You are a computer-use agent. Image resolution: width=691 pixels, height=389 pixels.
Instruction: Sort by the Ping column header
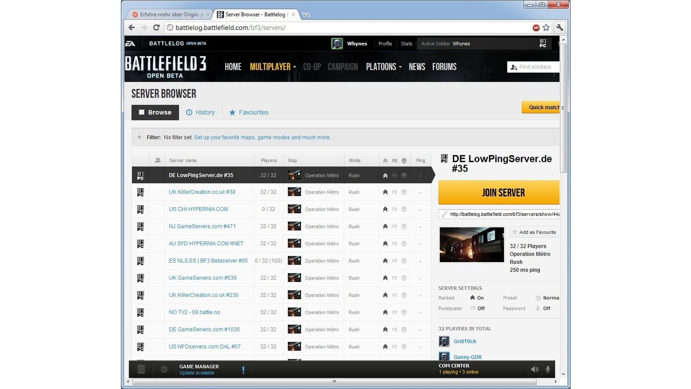point(421,160)
